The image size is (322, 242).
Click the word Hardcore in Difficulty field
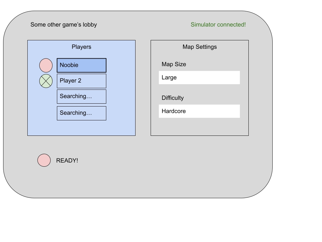click(x=174, y=111)
